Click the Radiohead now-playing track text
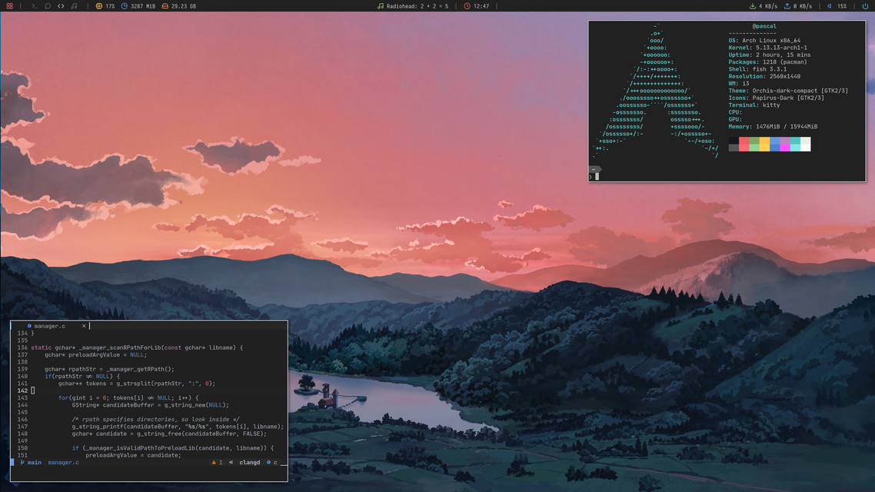Screen dimensions: 875x492 point(418,6)
